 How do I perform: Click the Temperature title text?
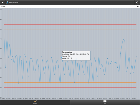(x=14, y=3)
